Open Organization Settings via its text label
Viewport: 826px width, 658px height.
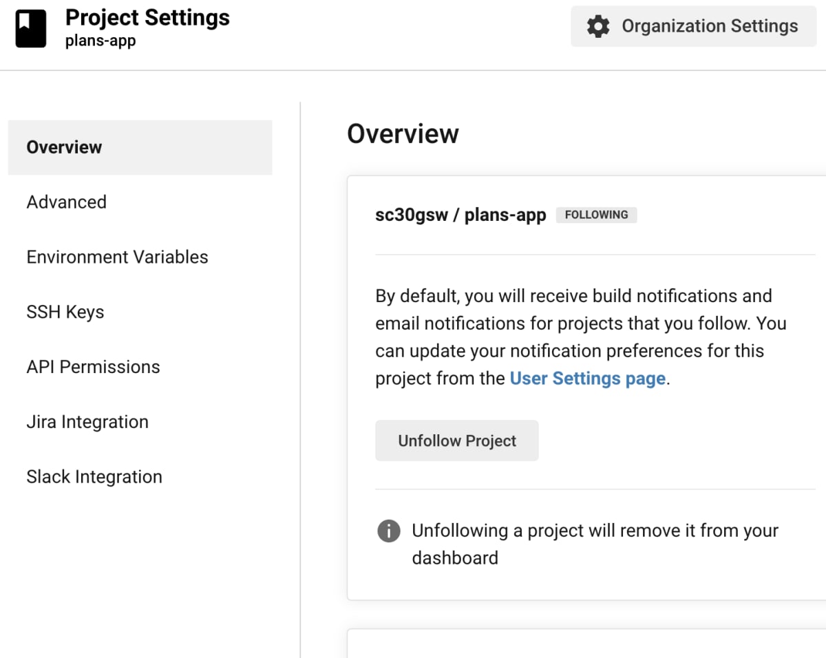click(710, 26)
